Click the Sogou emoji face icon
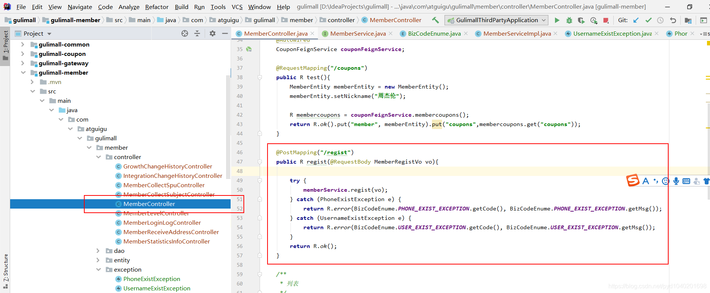Screen dimensions: 710x293 point(666,181)
